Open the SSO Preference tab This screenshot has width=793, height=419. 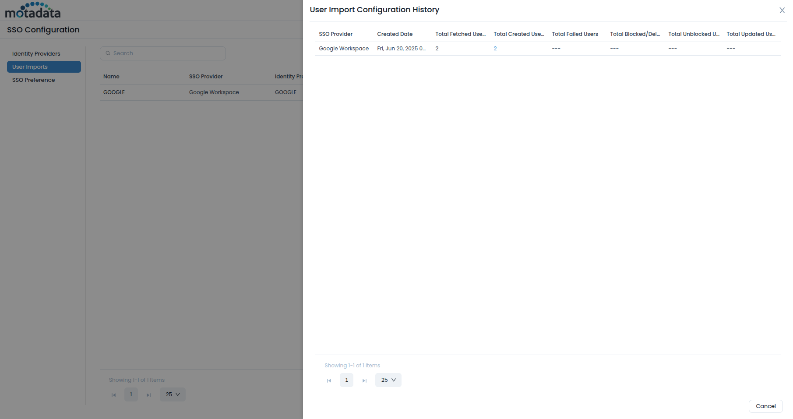[x=34, y=80]
